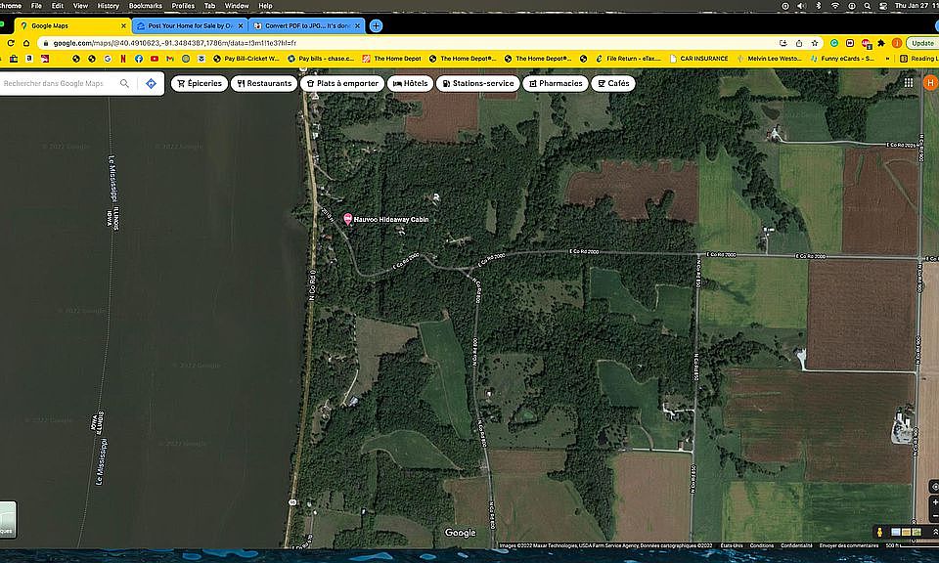The height and width of the screenshot is (563, 939).
Task: Click the share page icon in address bar
Action: pos(799,43)
